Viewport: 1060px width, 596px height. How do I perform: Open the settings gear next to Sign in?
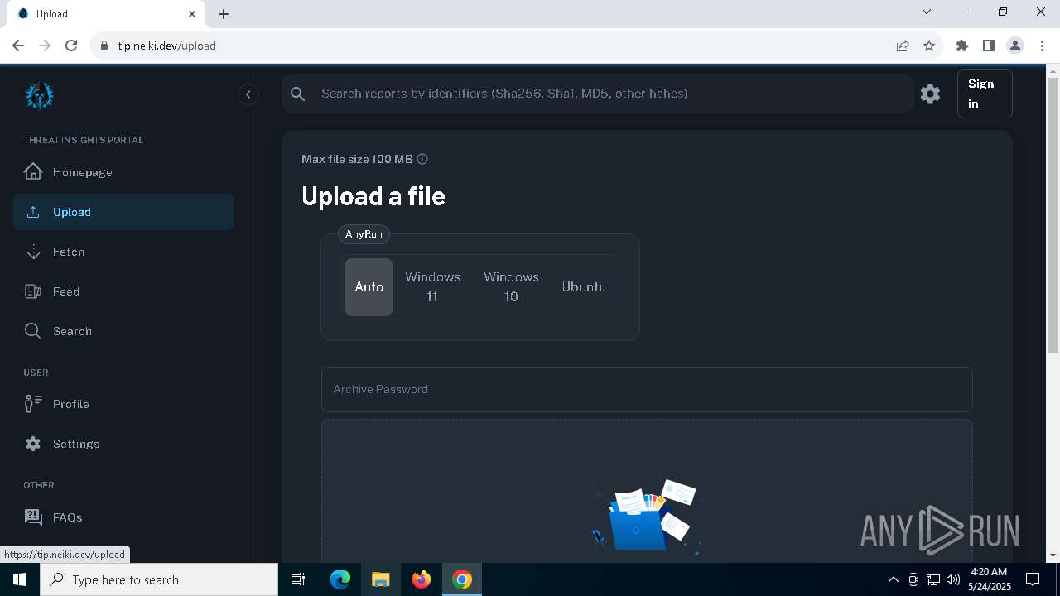tap(931, 94)
